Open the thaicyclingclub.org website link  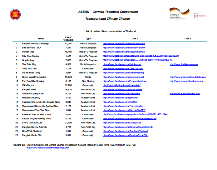(x=185, y=94)
